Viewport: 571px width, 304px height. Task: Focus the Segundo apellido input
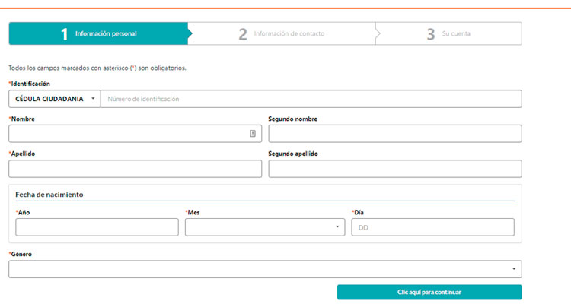[394, 169]
